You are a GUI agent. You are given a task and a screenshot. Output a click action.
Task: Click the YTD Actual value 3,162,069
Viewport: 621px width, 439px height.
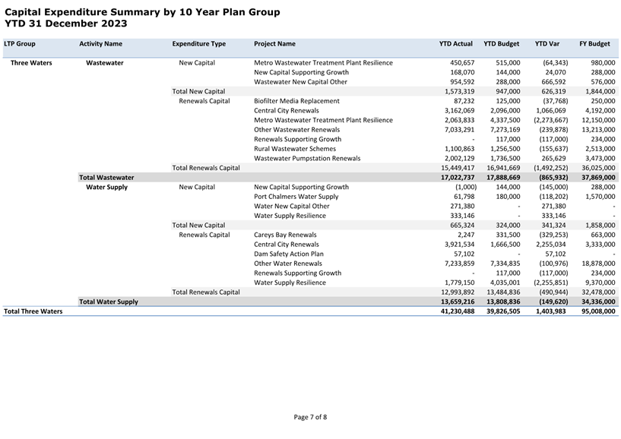tap(459, 111)
